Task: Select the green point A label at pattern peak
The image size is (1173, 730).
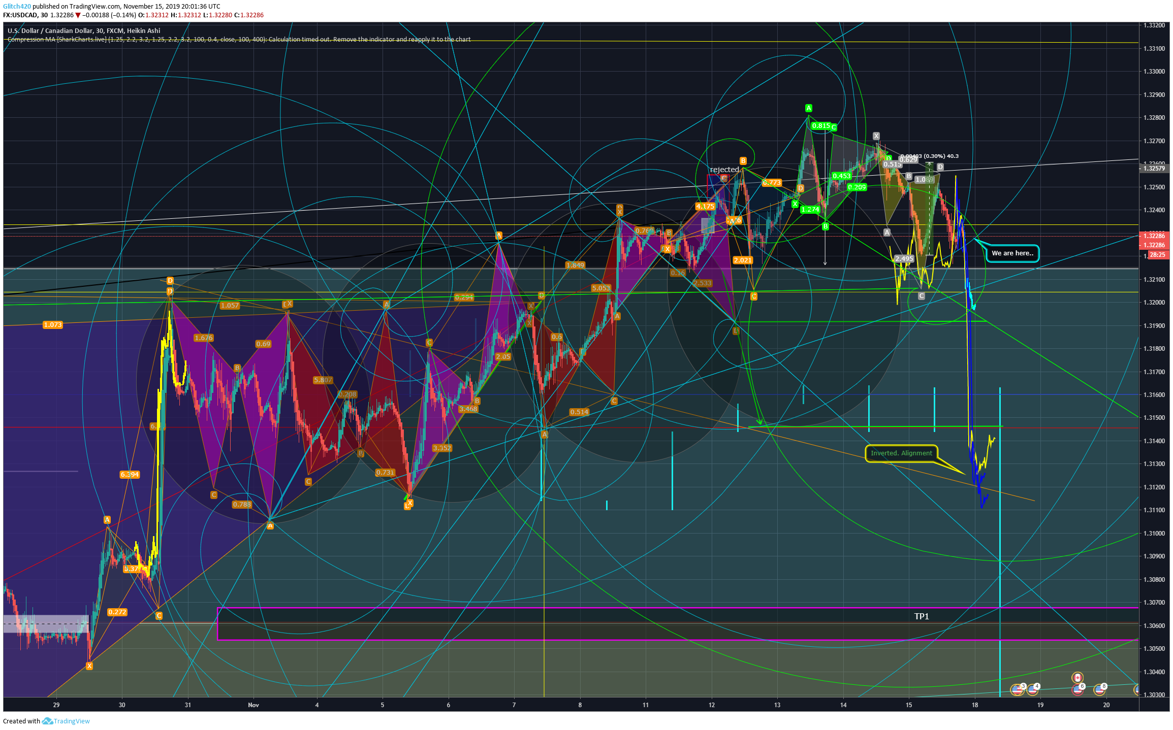Action: pyautogui.click(x=809, y=108)
